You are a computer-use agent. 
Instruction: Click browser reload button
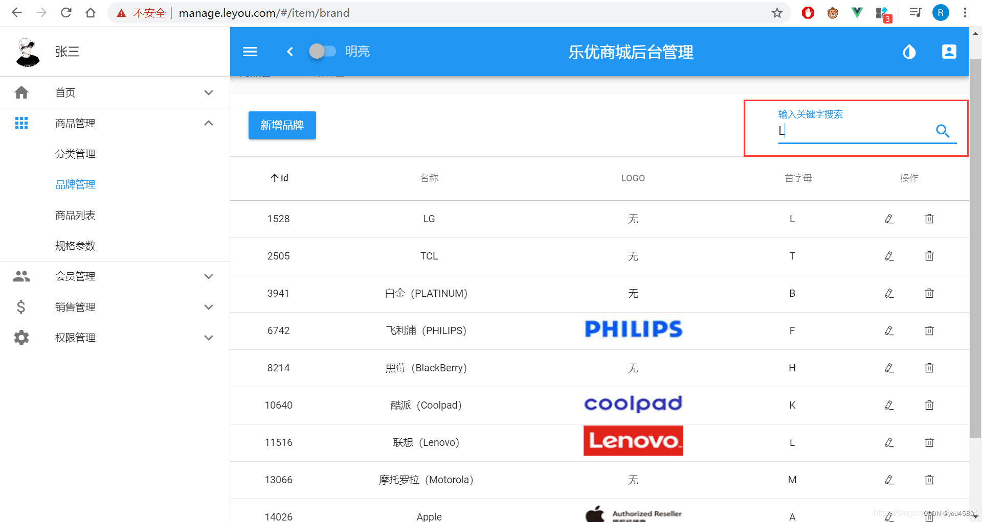[66, 13]
